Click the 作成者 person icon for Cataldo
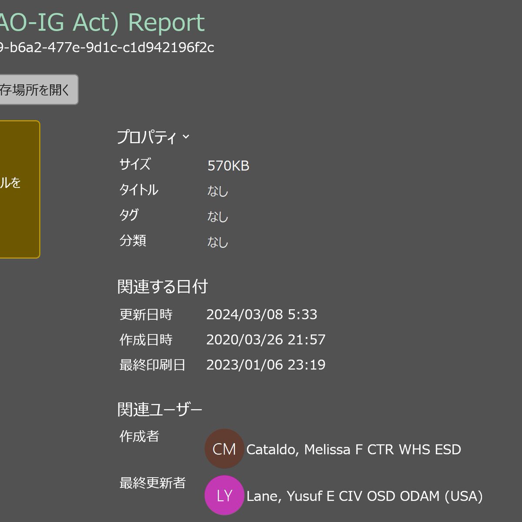The height and width of the screenshot is (522, 522). pos(224,448)
